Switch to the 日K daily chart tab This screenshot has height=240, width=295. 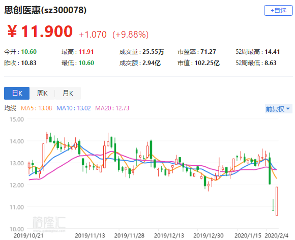tap(17, 93)
